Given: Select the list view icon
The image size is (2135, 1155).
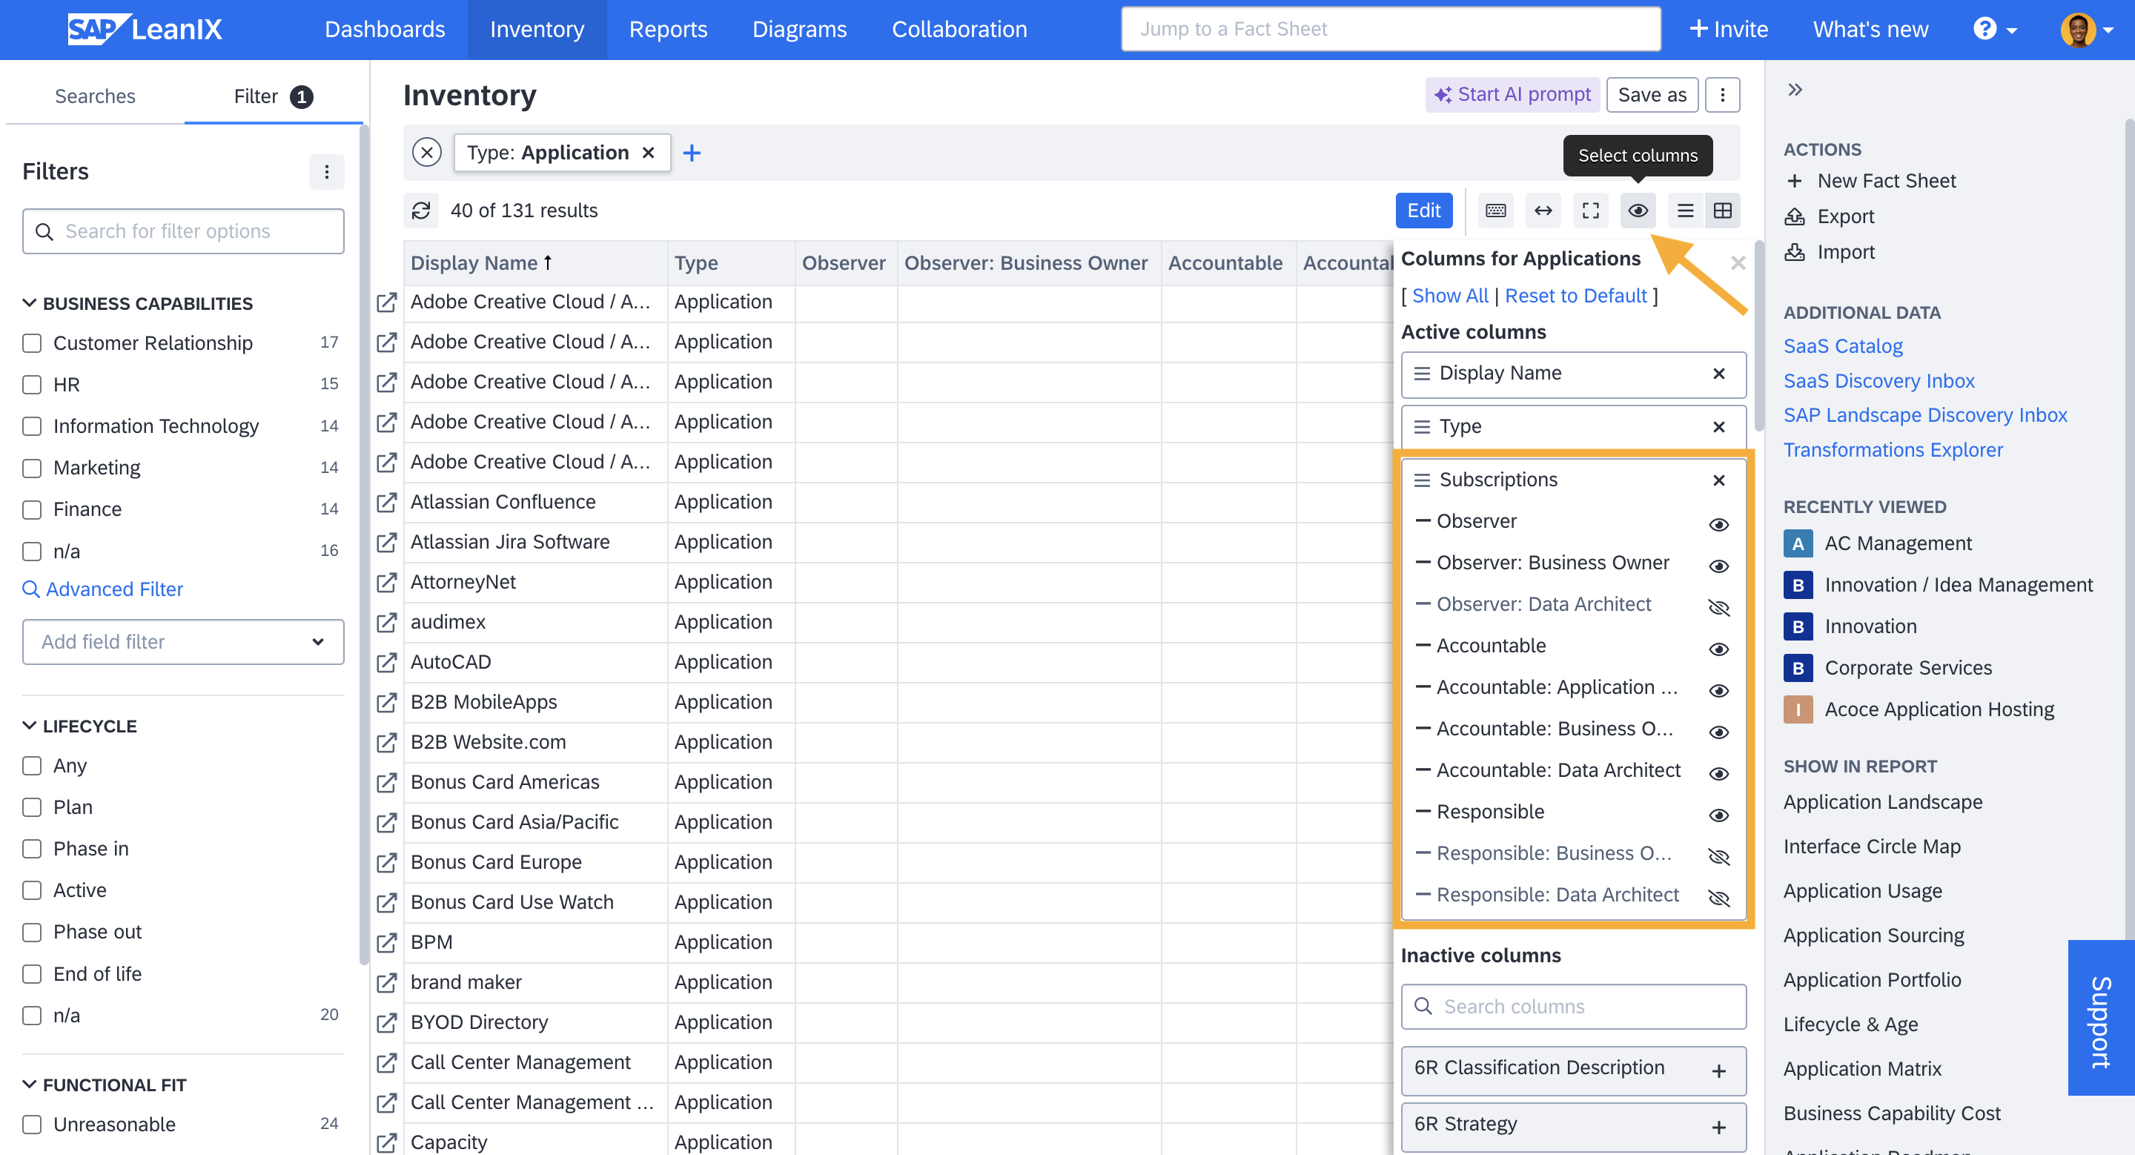Looking at the screenshot, I should (1684, 209).
